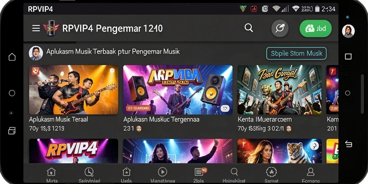This screenshot has height=184, width=368.
Task: Click the round badge on the white tiger thumbnail
Action: (x=314, y=146)
